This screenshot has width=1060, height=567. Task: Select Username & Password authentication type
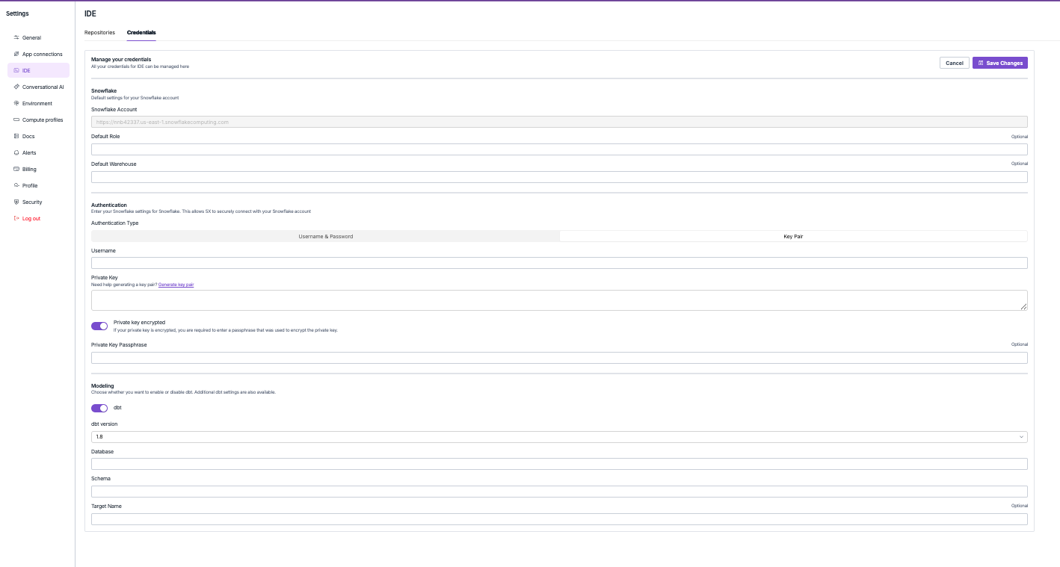tap(325, 236)
